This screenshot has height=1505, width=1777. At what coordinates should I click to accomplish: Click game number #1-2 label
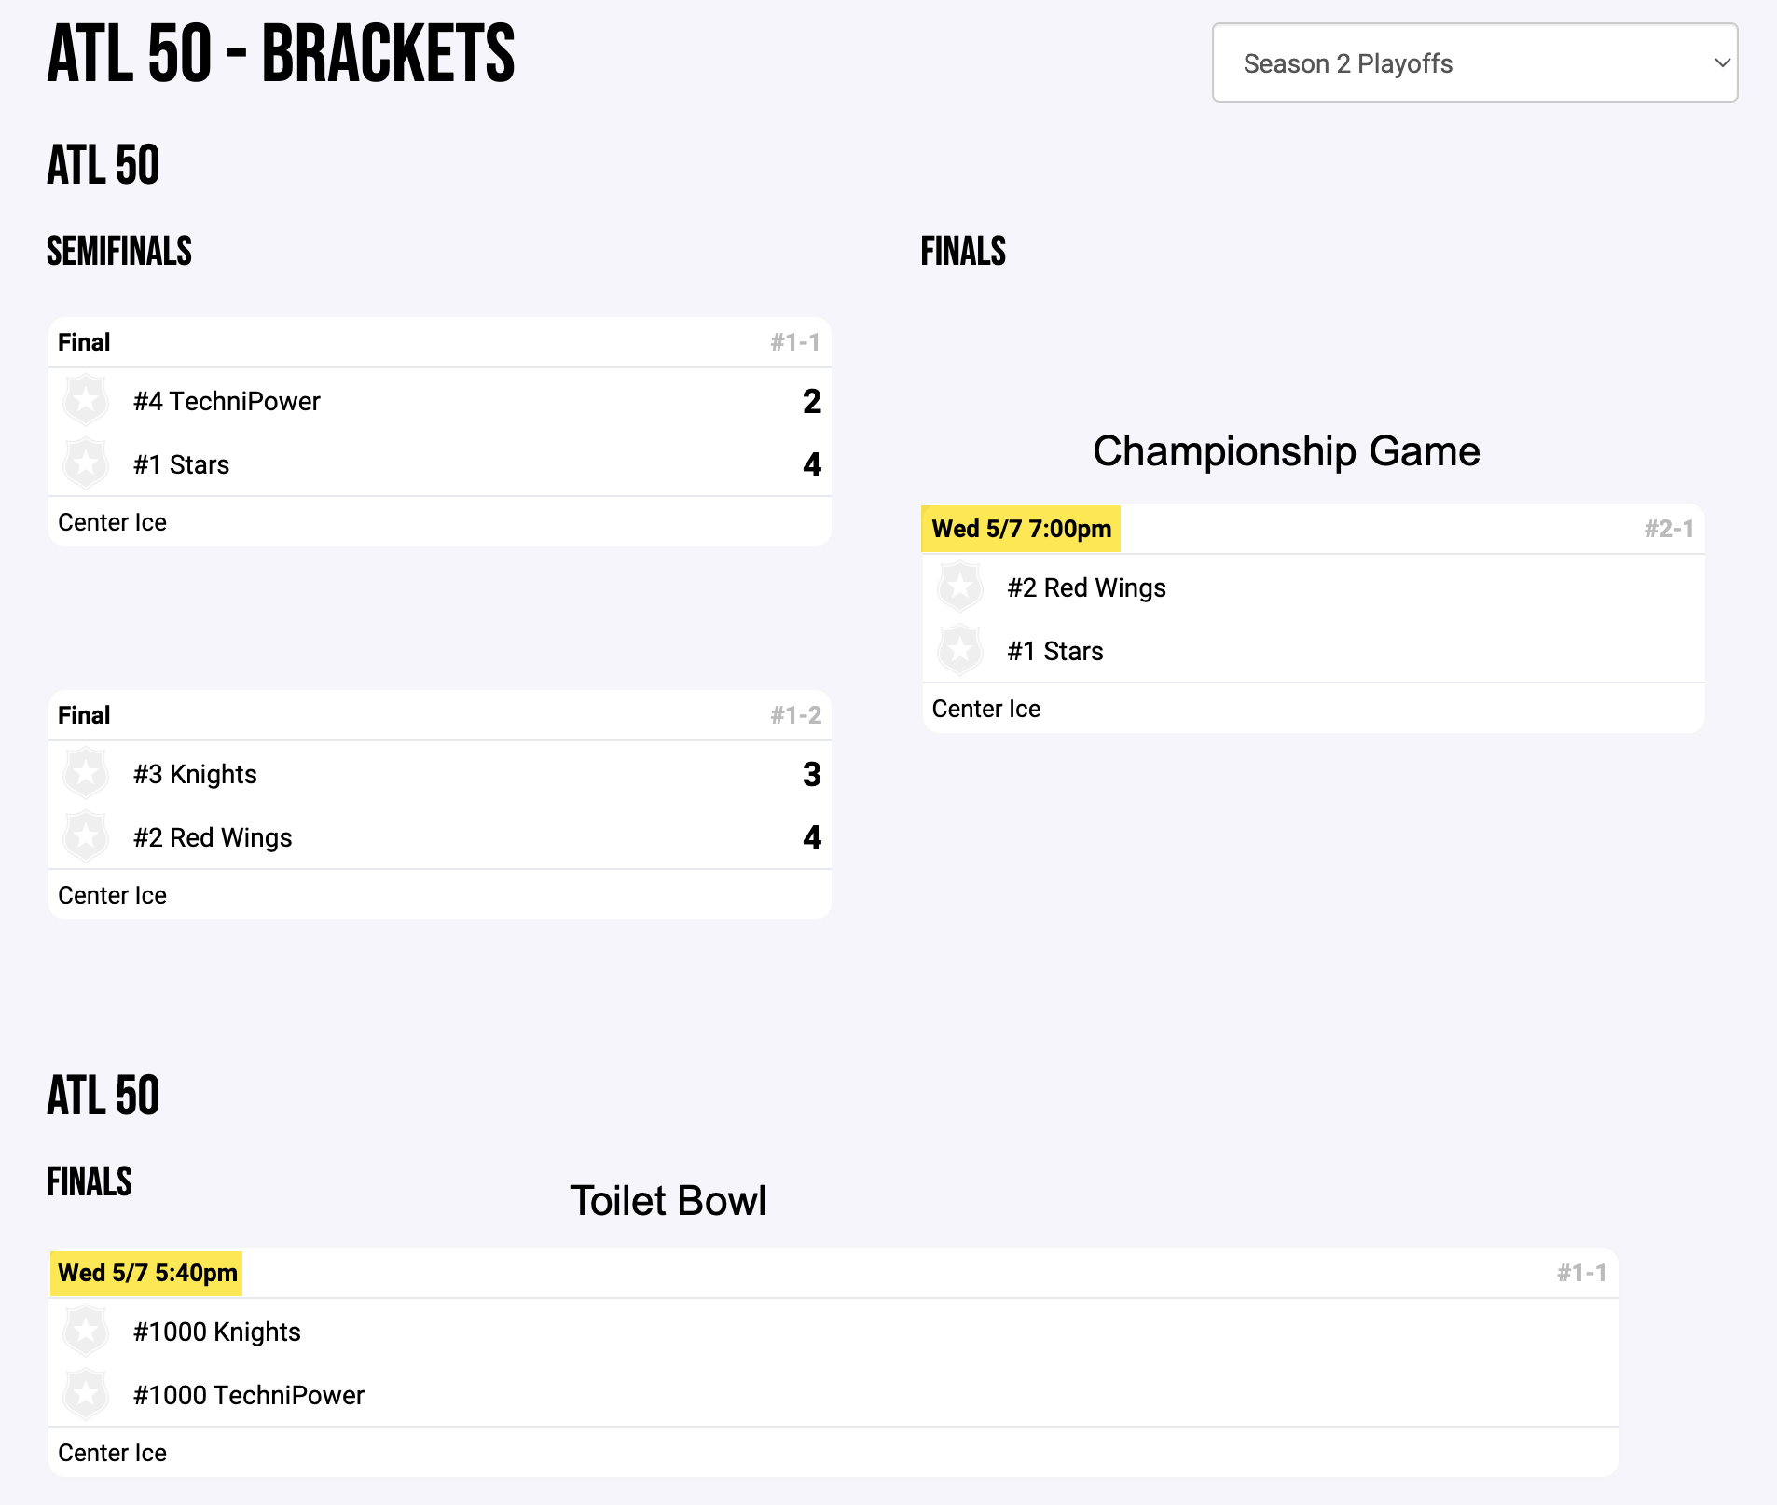[795, 715]
